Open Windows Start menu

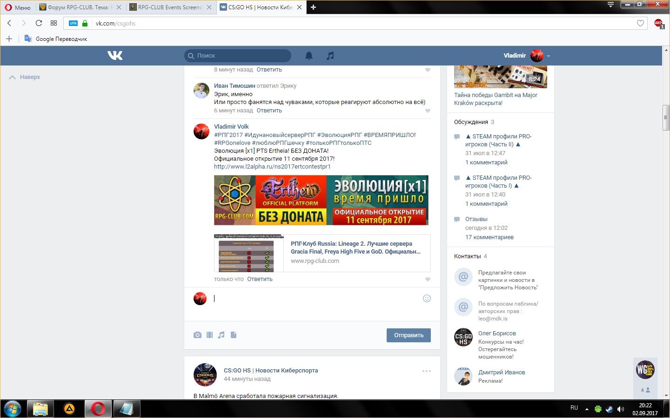coord(13,409)
